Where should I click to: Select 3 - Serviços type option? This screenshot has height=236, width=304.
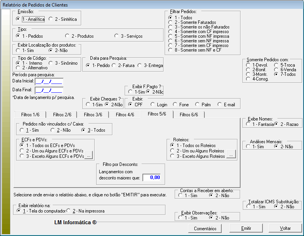coord(117,36)
